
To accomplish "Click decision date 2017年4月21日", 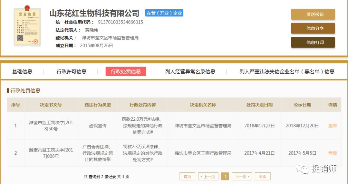I will [259, 153].
